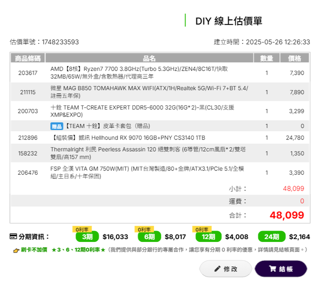Screen dimensions: 320x287
Task: Click the 撼訊 Hellhound RX 9070 product name
Action: point(128,138)
